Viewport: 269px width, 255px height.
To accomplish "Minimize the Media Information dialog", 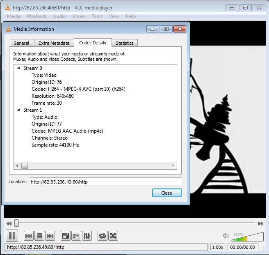I will click(153, 29).
